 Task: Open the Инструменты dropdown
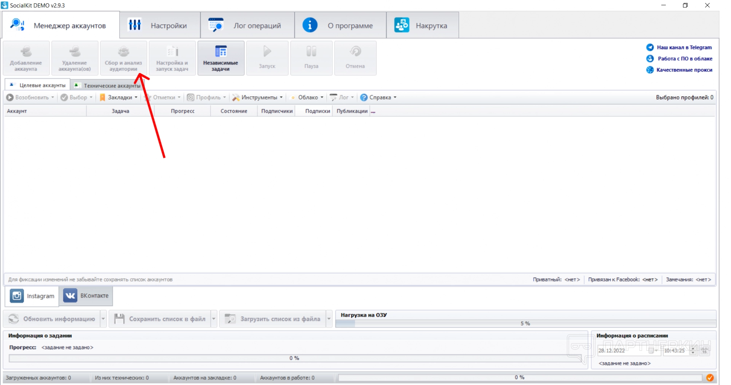[258, 98]
